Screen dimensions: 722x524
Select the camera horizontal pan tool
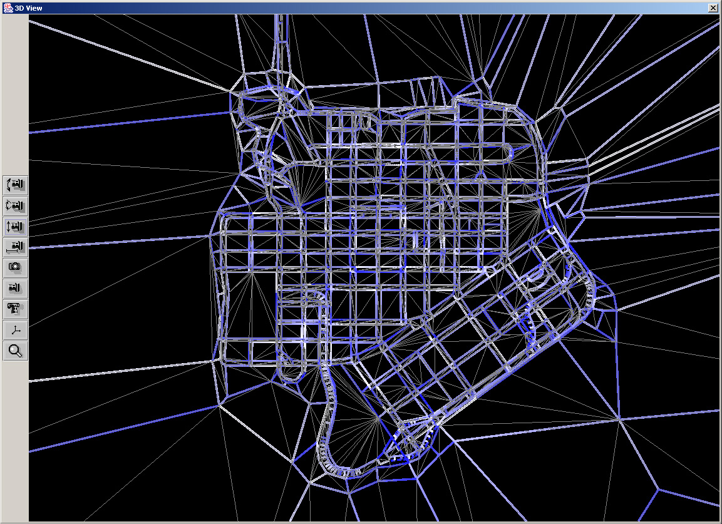point(16,247)
